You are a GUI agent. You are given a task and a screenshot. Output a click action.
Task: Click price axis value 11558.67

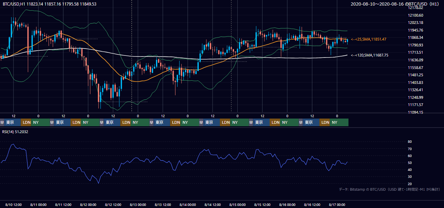pyautogui.click(x=416, y=68)
